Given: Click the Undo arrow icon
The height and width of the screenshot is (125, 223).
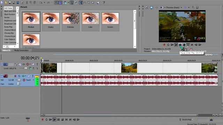Looking at the screenshot, I should (x=41, y=2).
